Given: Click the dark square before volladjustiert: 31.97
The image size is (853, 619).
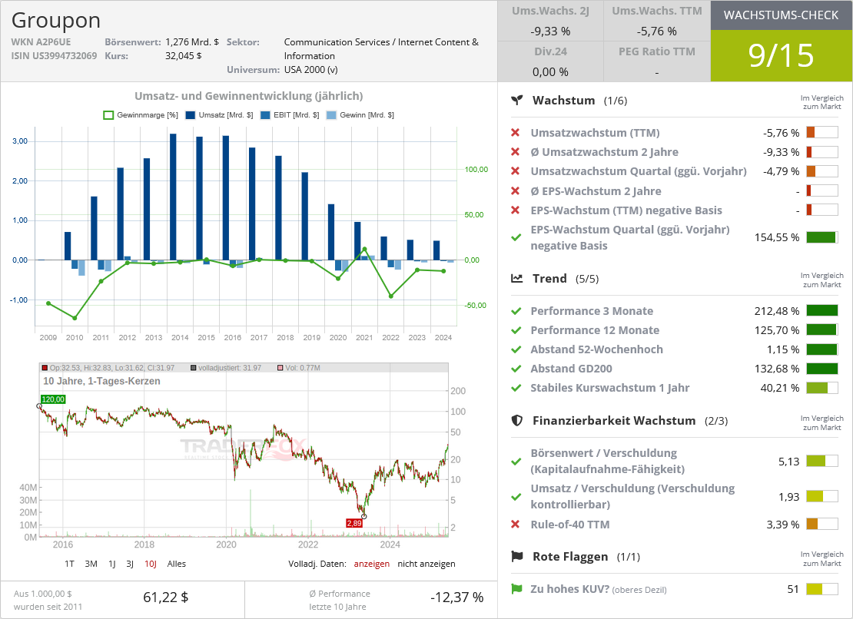Looking at the screenshot, I should (x=193, y=368).
